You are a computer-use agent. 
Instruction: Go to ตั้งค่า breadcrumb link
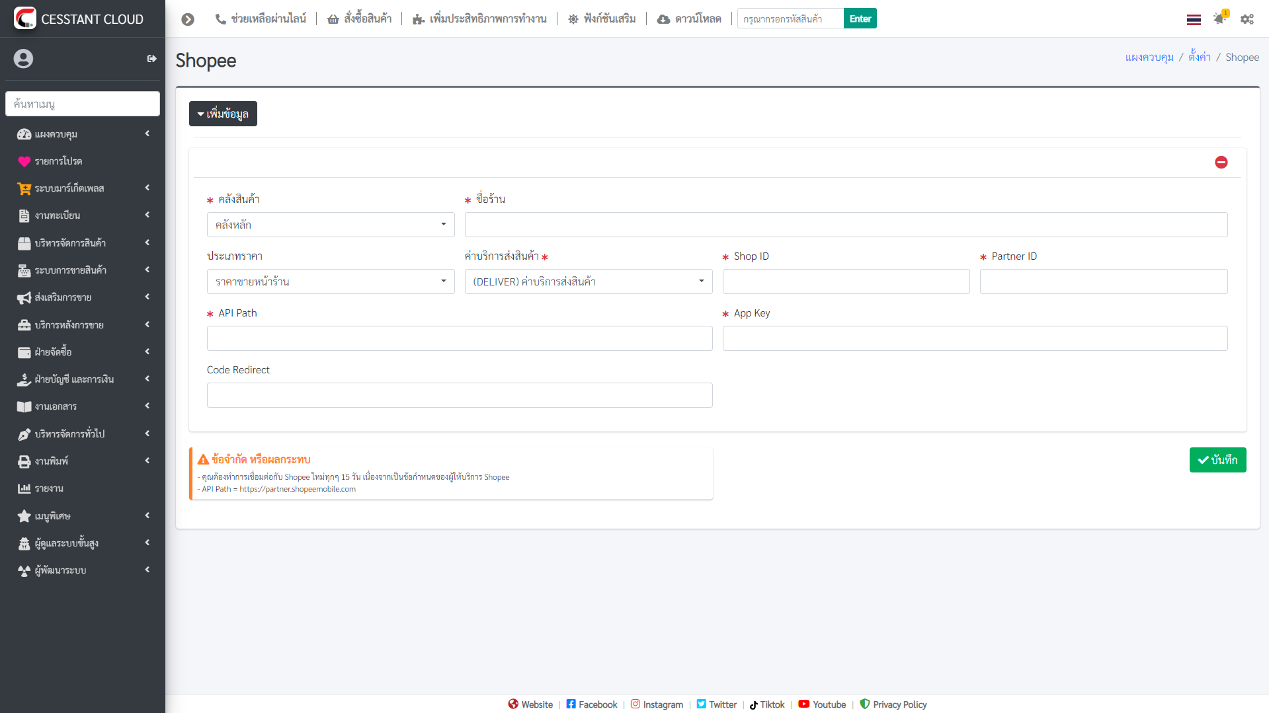[1199, 57]
